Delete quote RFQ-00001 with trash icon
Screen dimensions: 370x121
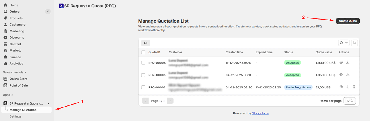point(354,87)
